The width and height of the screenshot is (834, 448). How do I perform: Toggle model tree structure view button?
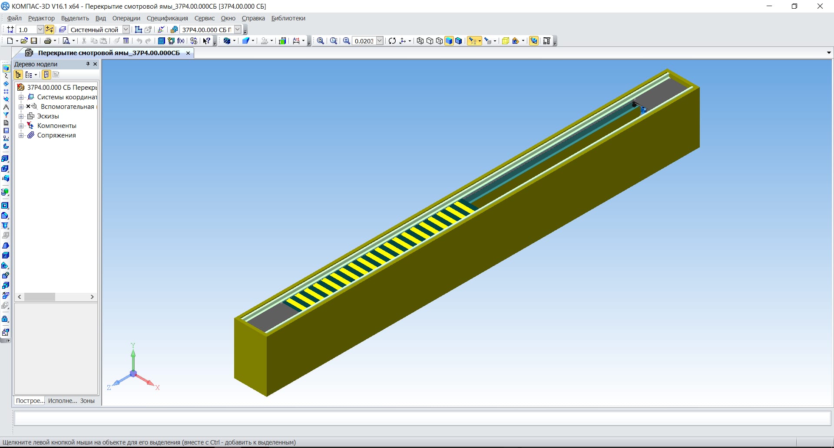click(x=18, y=75)
